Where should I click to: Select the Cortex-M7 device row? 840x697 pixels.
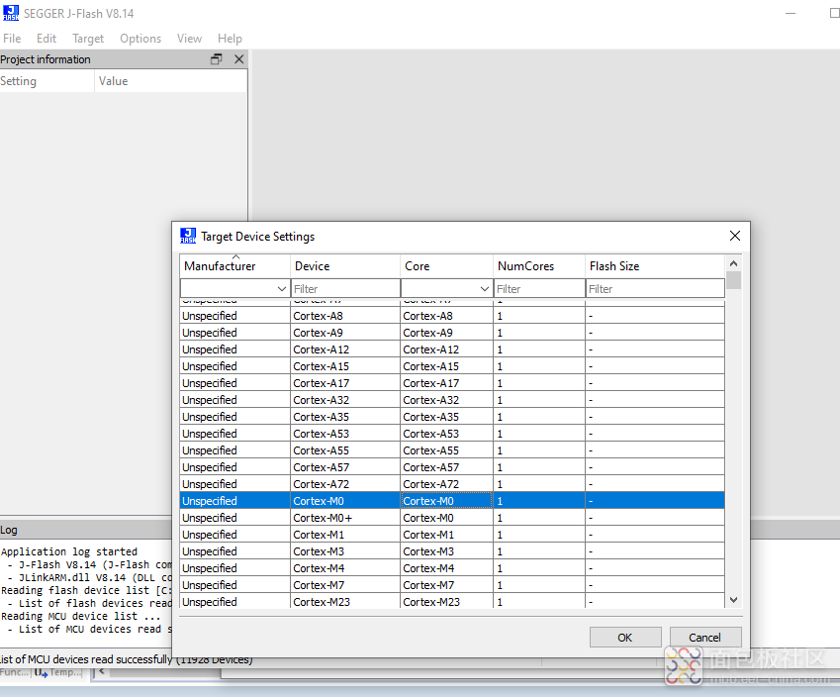click(452, 585)
